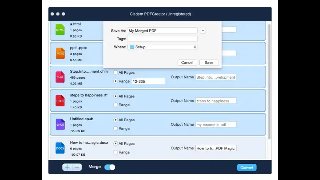
Task: Click the CHM file icon
Action: (x=60, y=77)
